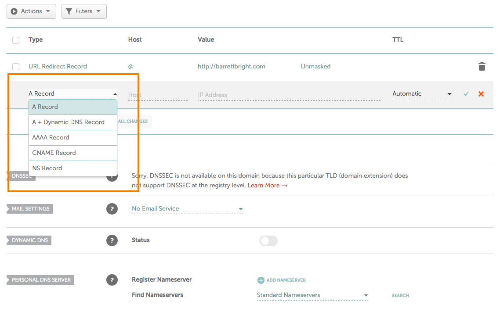The image size is (500, 315).
Task: Toggle the Dynamic DNS status switch
Action: click(x=268, y=241)
